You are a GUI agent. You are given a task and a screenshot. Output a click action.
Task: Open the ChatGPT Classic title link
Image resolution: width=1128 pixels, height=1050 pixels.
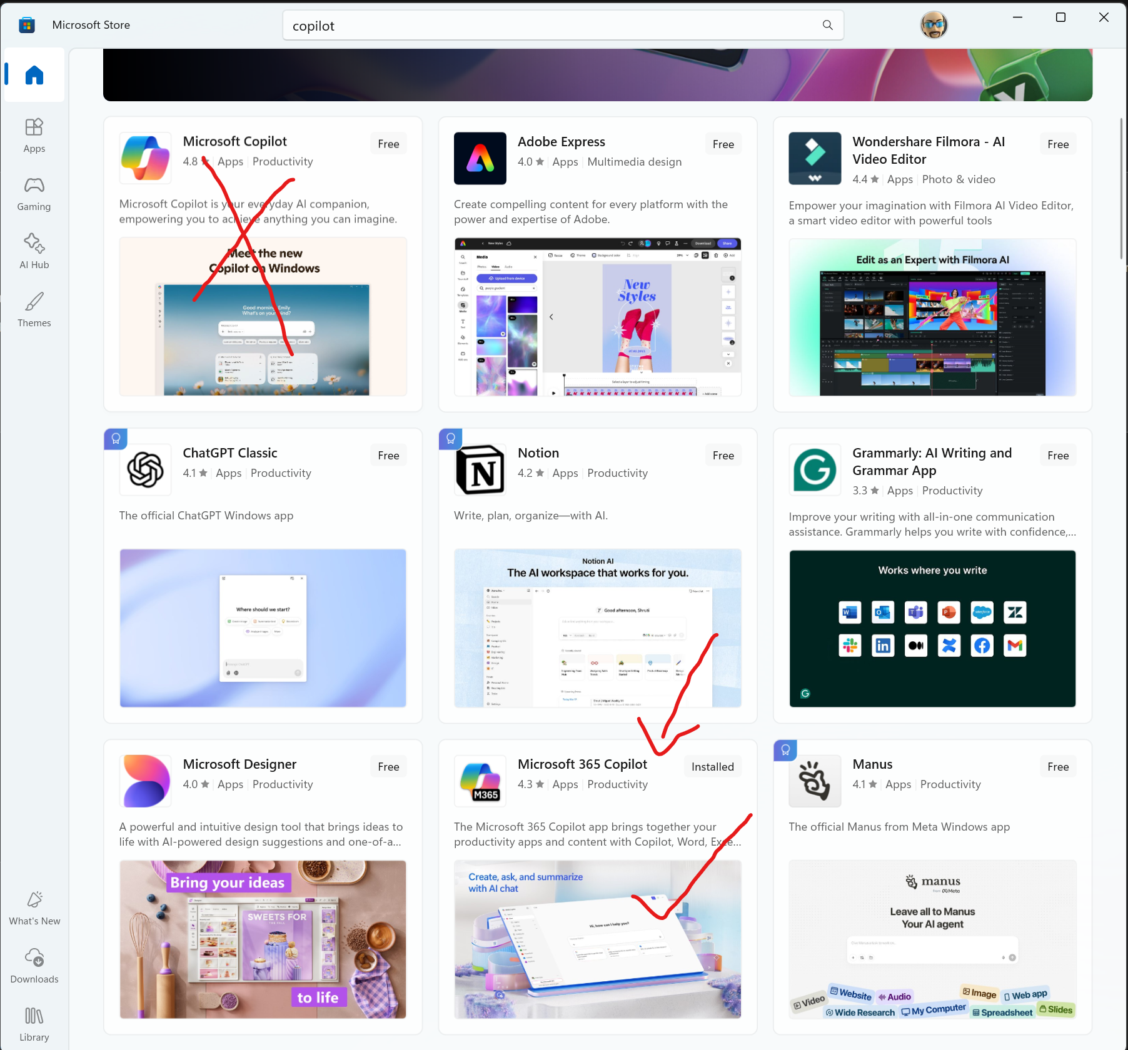pyautogui.click(x=230, y=453)
